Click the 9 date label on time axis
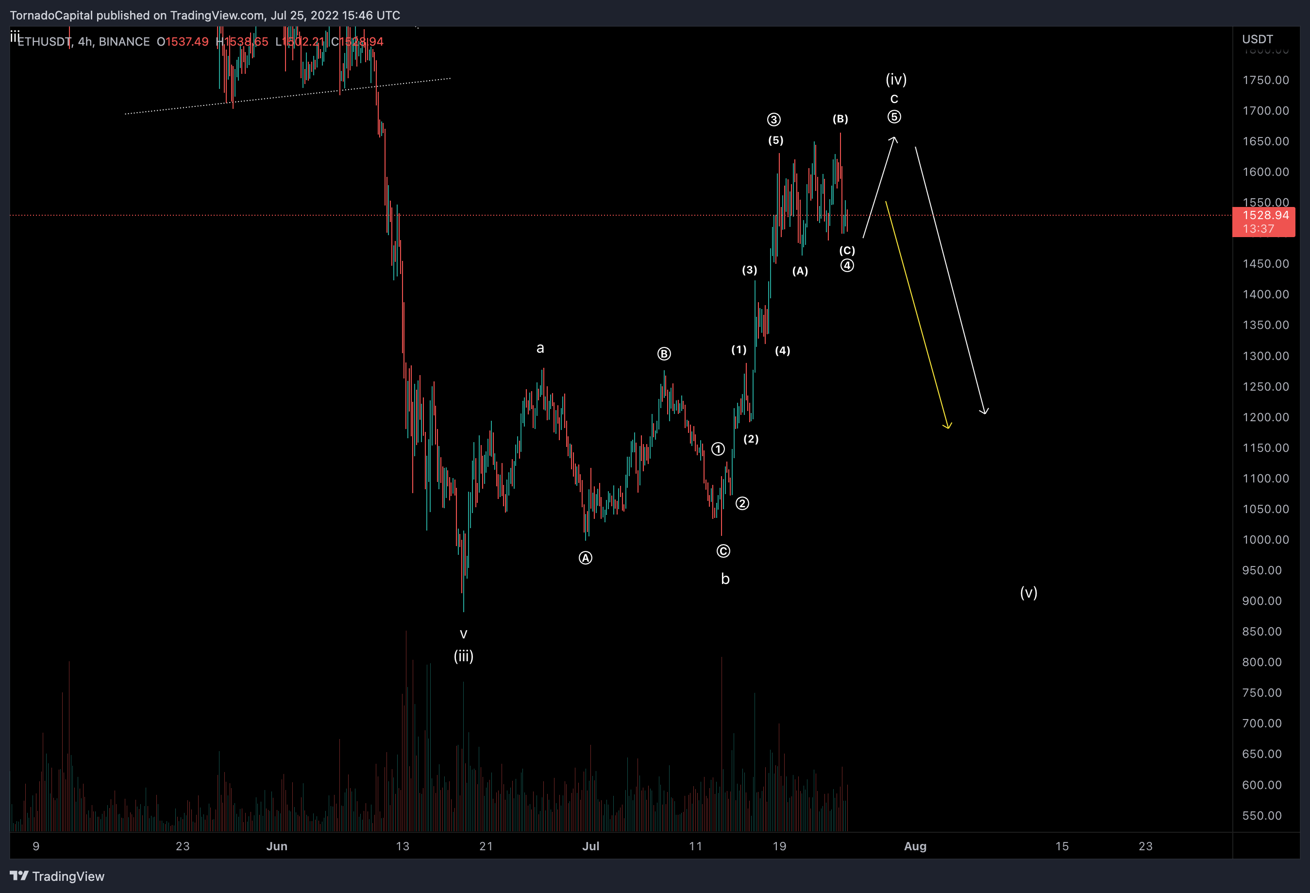1310x893 pixels. click(x=36, y=846)
